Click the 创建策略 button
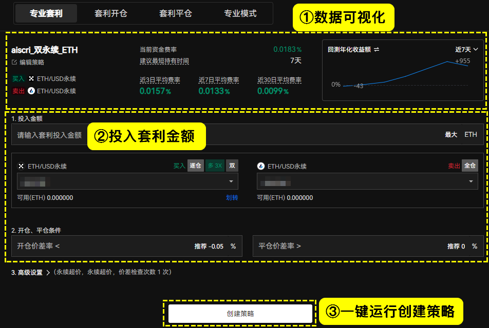This screenshot has height=328, width=489. (x=240, y=313)
